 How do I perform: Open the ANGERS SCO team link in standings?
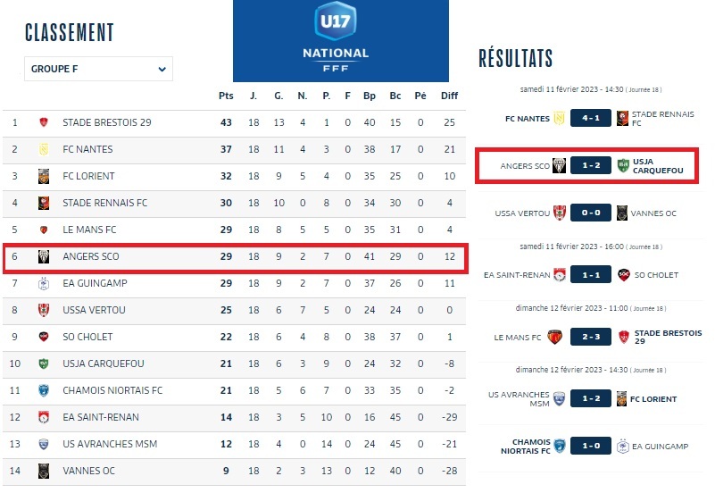(91, 256)
